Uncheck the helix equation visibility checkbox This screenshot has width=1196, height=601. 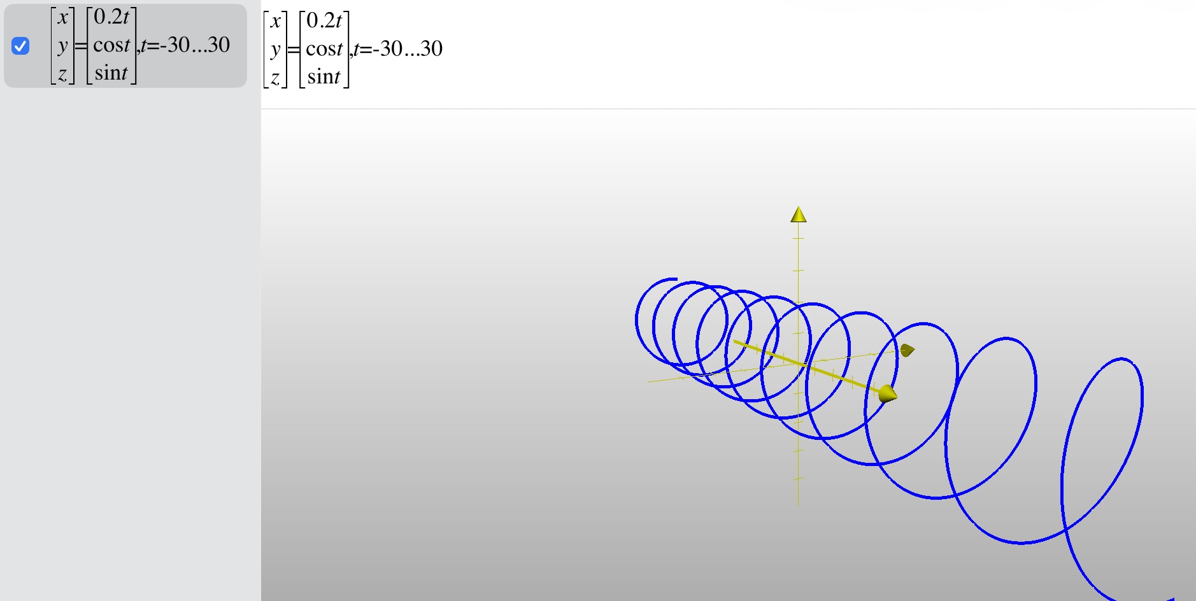point(20,46)
